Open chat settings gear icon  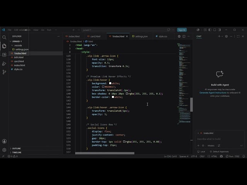pos(227,36)
